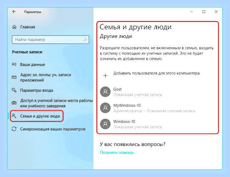This screenshot has width=230, height=177.
Task: Go back using the back arrow
Action: [14, 12]
